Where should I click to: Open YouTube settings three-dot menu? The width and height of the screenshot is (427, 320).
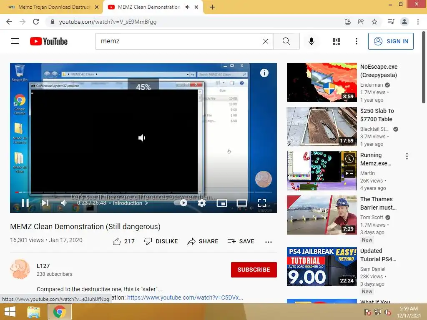pyautogui.click(x=356, y=41)
